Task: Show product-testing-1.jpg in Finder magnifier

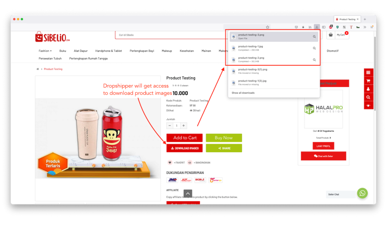Action: tap(314, 48)
